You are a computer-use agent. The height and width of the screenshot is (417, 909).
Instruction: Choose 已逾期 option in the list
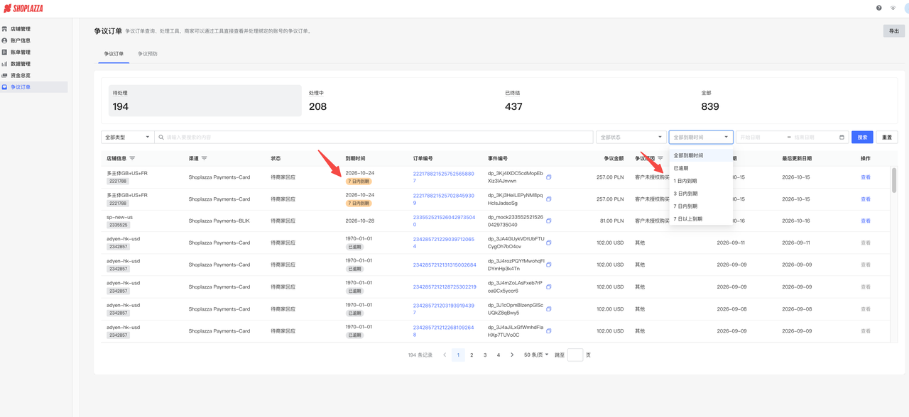pyautogui.click(x=701, y=168)
